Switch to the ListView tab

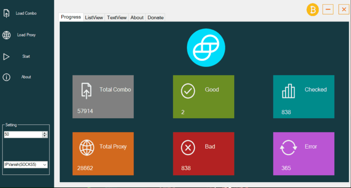coord(94,17)
